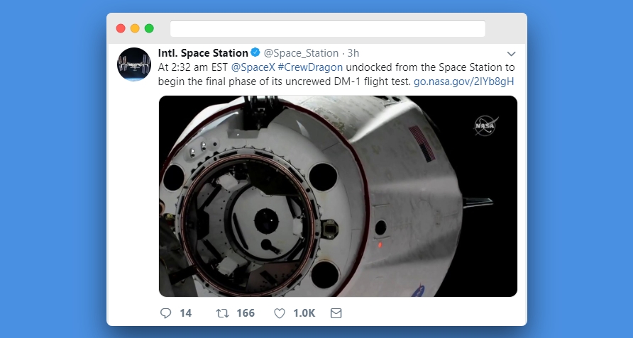Click the browser address bar
The height and width of the screenshot is (338, 633).
click(327, 28)
